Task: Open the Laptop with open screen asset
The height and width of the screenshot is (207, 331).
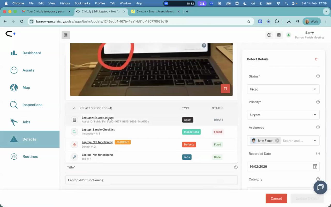Action: 97,117
